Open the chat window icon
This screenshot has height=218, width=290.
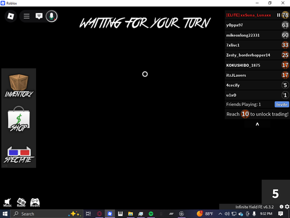click(x=39, y=16)
